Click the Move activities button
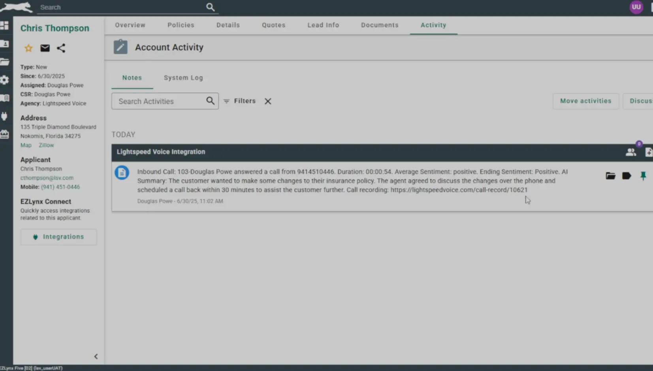Viewport: 653px width, 371px height. (x=585, y=101)
